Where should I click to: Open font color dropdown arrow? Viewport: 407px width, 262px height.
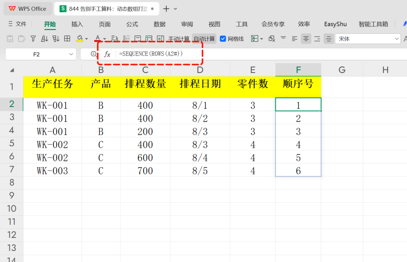[105, 39]
